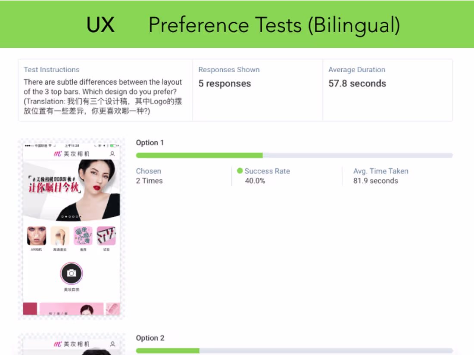The image size is (474, 355).
Task: Click the Avg. Time Taken link for Option 1
Action: (x=380, y=171)
